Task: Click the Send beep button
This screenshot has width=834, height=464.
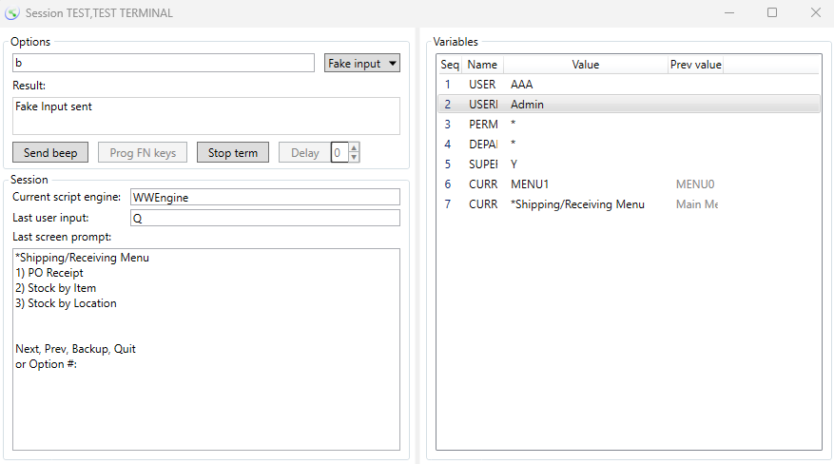Action: click(50, 153)
